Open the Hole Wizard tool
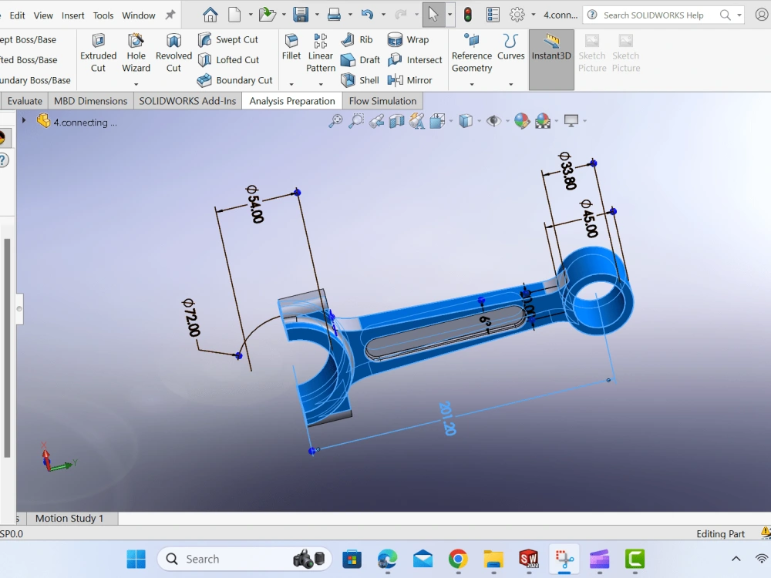The height and width of the screenshot is (578, 771). point(136,52)
